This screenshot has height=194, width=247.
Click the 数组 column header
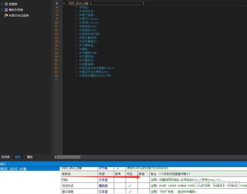click(144, 174)
